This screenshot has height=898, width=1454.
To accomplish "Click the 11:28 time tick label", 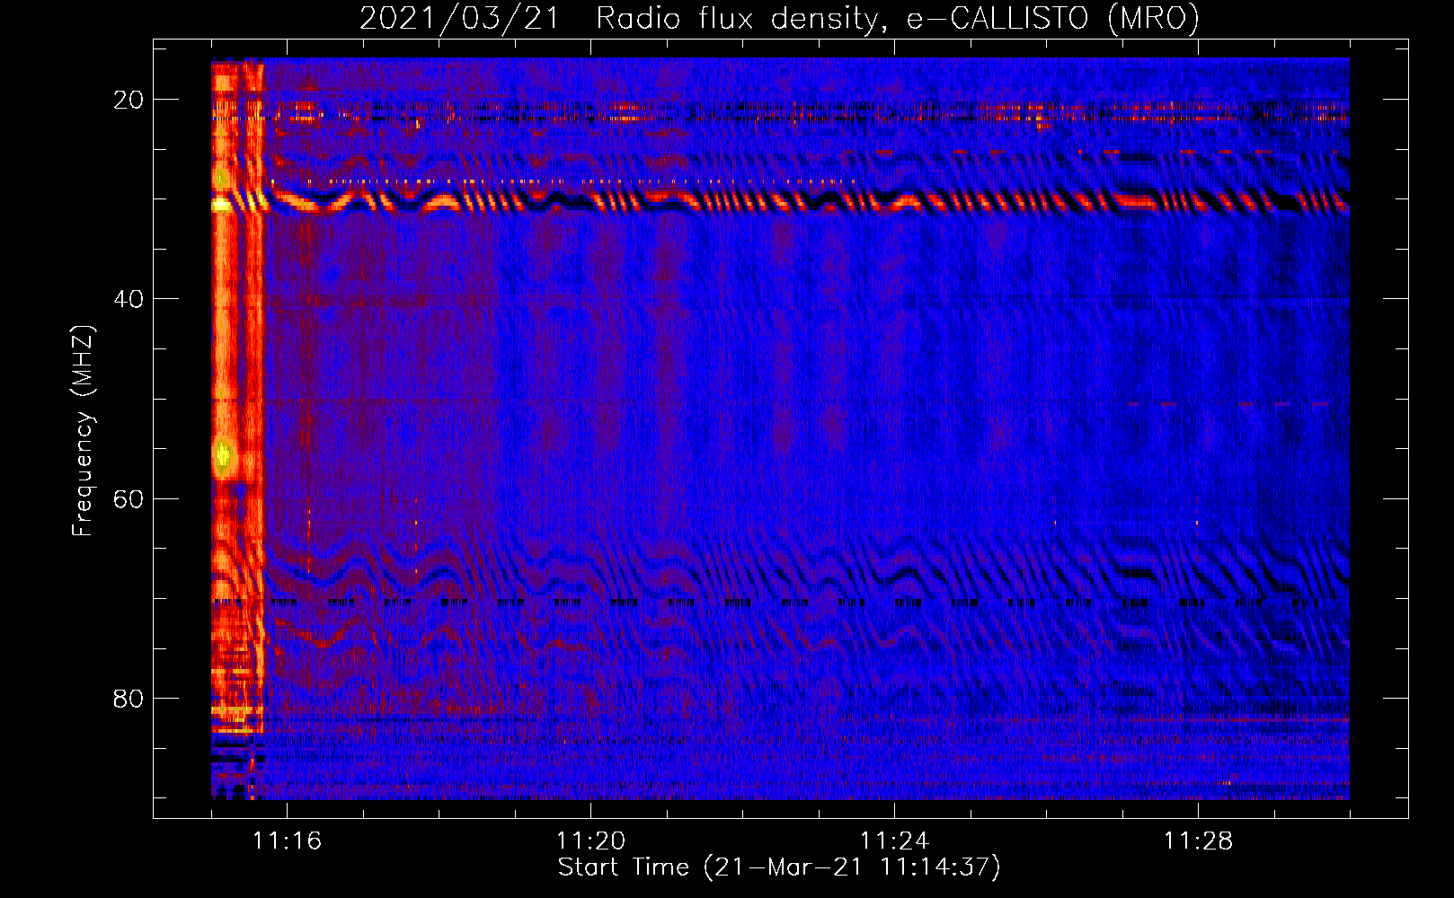I will click(x=1198, y=841).
